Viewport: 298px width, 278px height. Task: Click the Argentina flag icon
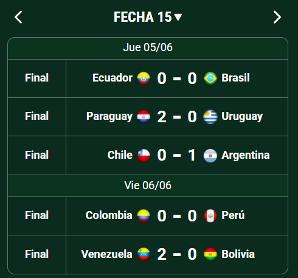[x=210, y=156]
